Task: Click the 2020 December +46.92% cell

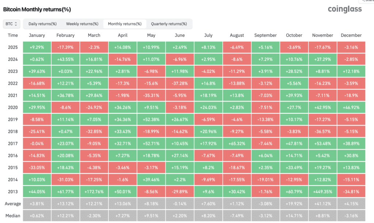Action: click(351, 107)
